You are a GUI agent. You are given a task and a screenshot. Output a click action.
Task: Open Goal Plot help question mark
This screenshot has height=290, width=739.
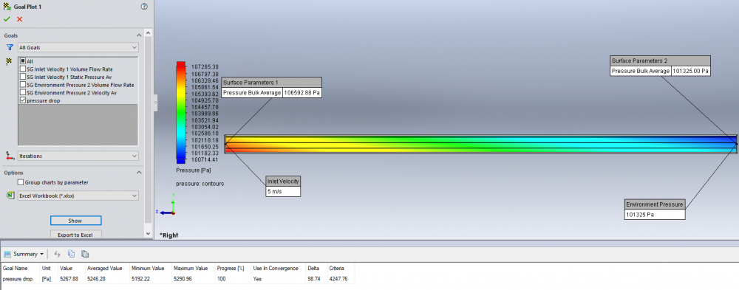click(x=144, y=7)
